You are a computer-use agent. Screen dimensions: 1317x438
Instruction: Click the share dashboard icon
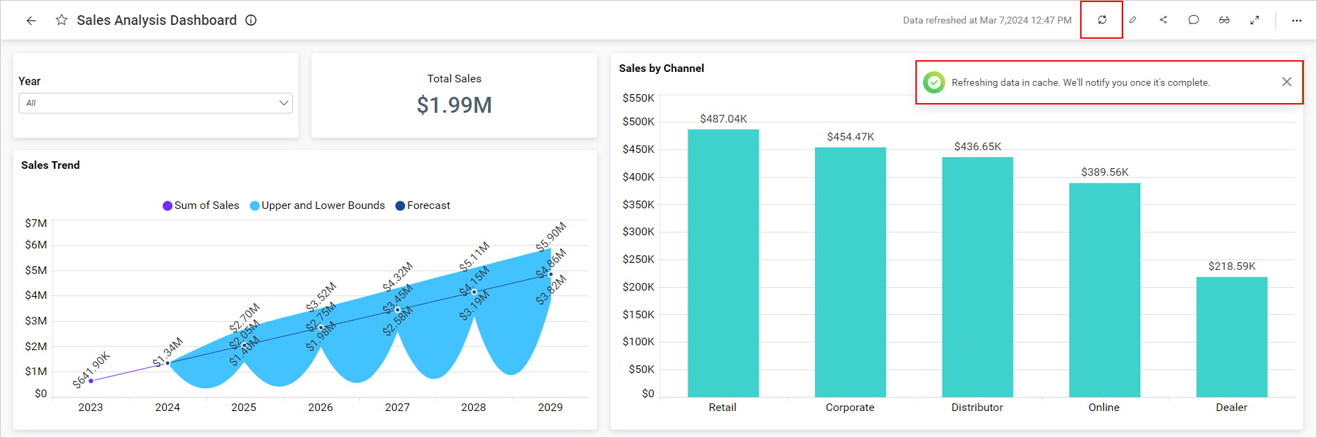click(x=1163, y=20)
